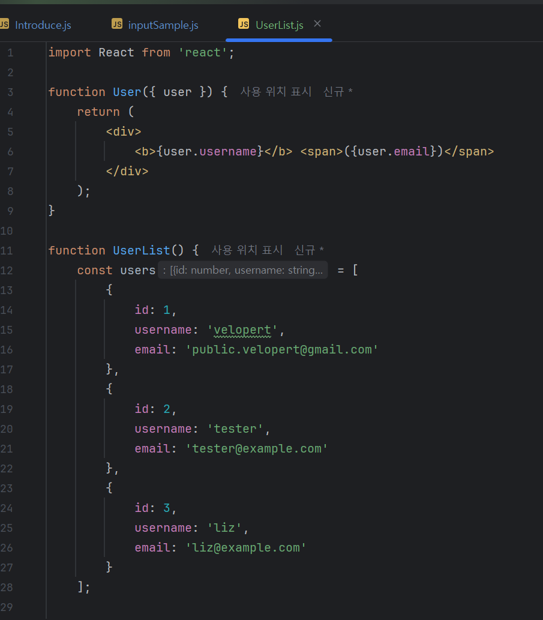Click 'id: 3,' on line 24
543x620 pixels.
coord(155,508)
